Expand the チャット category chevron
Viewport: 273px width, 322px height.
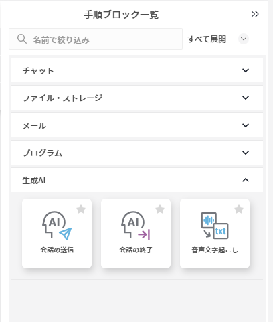click(x=246, y=70)
